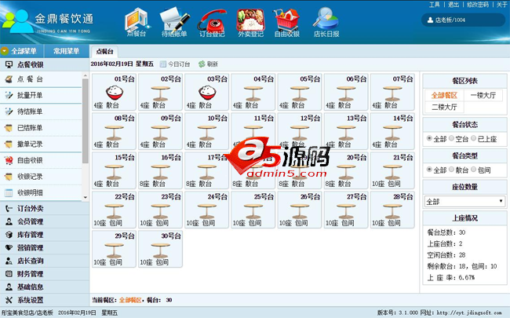This screenshot has width=510, height=318.
Task: Expand the 基础信息 menu section
Action: [x=45, y=287]
